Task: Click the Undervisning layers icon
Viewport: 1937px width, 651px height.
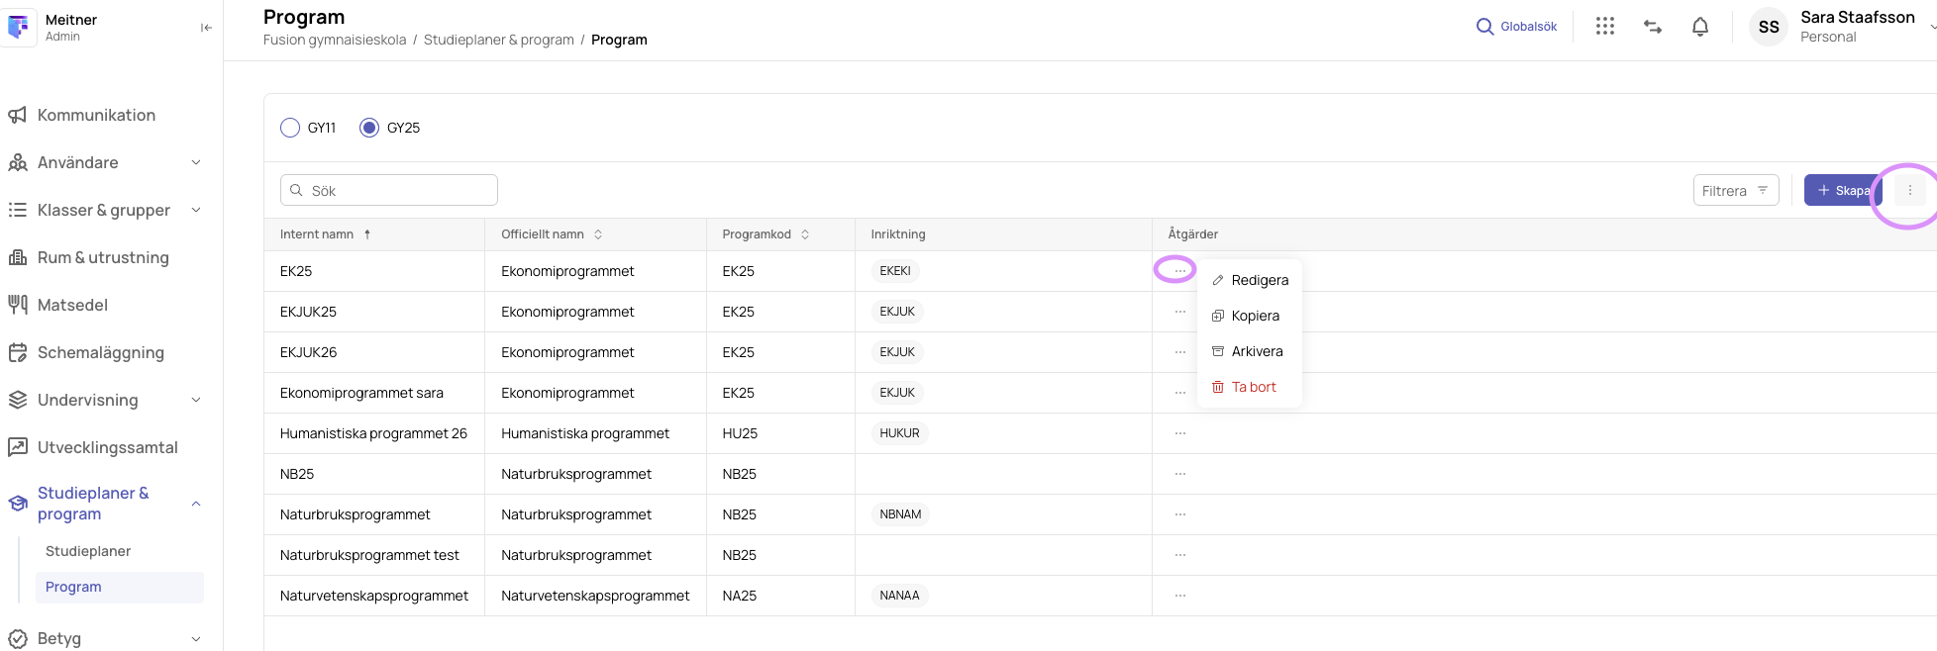Action: [x=18, y=400]
